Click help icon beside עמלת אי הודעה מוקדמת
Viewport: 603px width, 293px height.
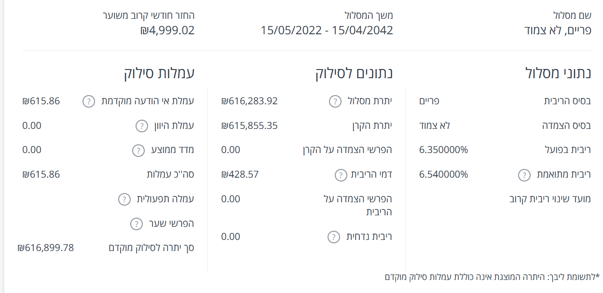click(89, 101)
